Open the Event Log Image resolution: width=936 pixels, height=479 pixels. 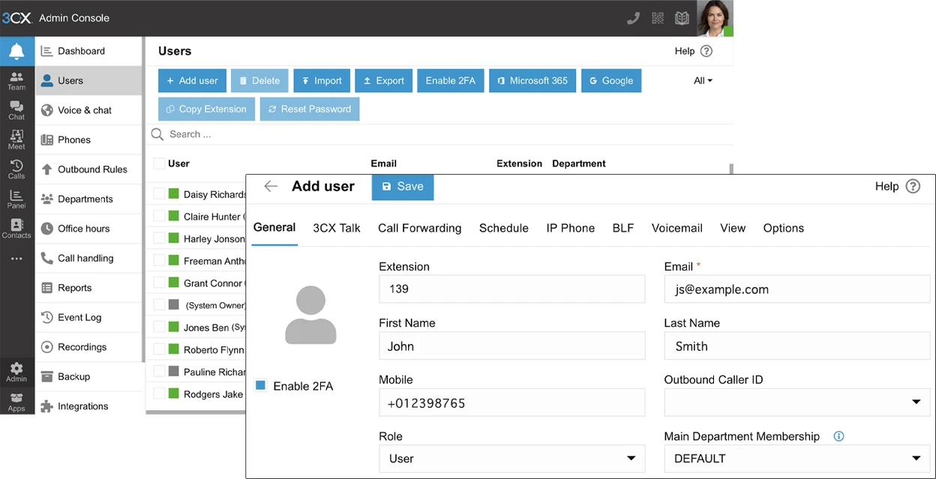click(88, 317)
